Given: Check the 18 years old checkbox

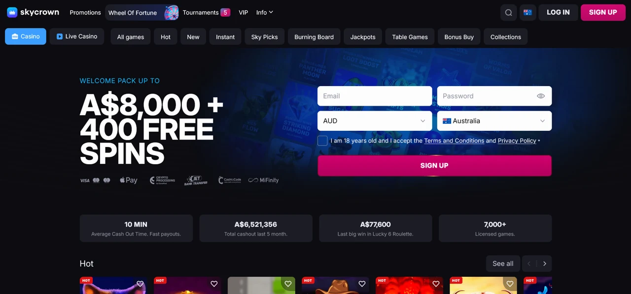Looking at the screenshot, I should pyautogui.click(x=322, y=141).
